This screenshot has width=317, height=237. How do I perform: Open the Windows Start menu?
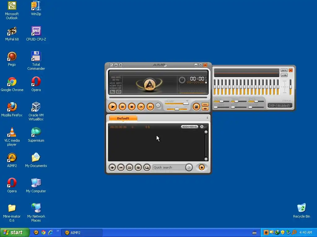pyautogui.click(x=14, y=233)
